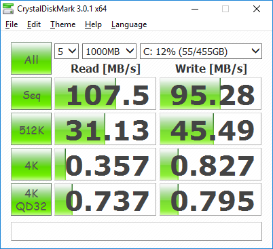This screenshot has width=273, height=249.
Task: Expand the drive dropdown showing C: 12%
Action: pyautogui.click(x=201, y=52)
